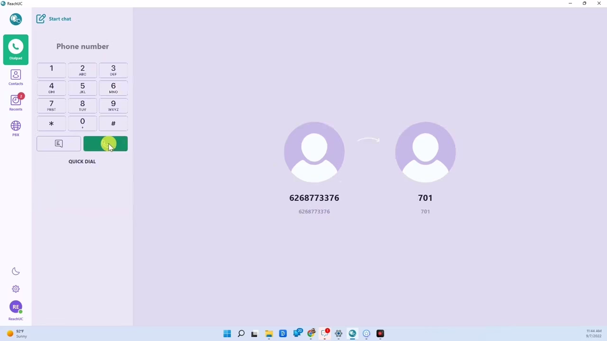Open the taskbar app with the 20 badge
Screen dimensions: 607x341
297,333
